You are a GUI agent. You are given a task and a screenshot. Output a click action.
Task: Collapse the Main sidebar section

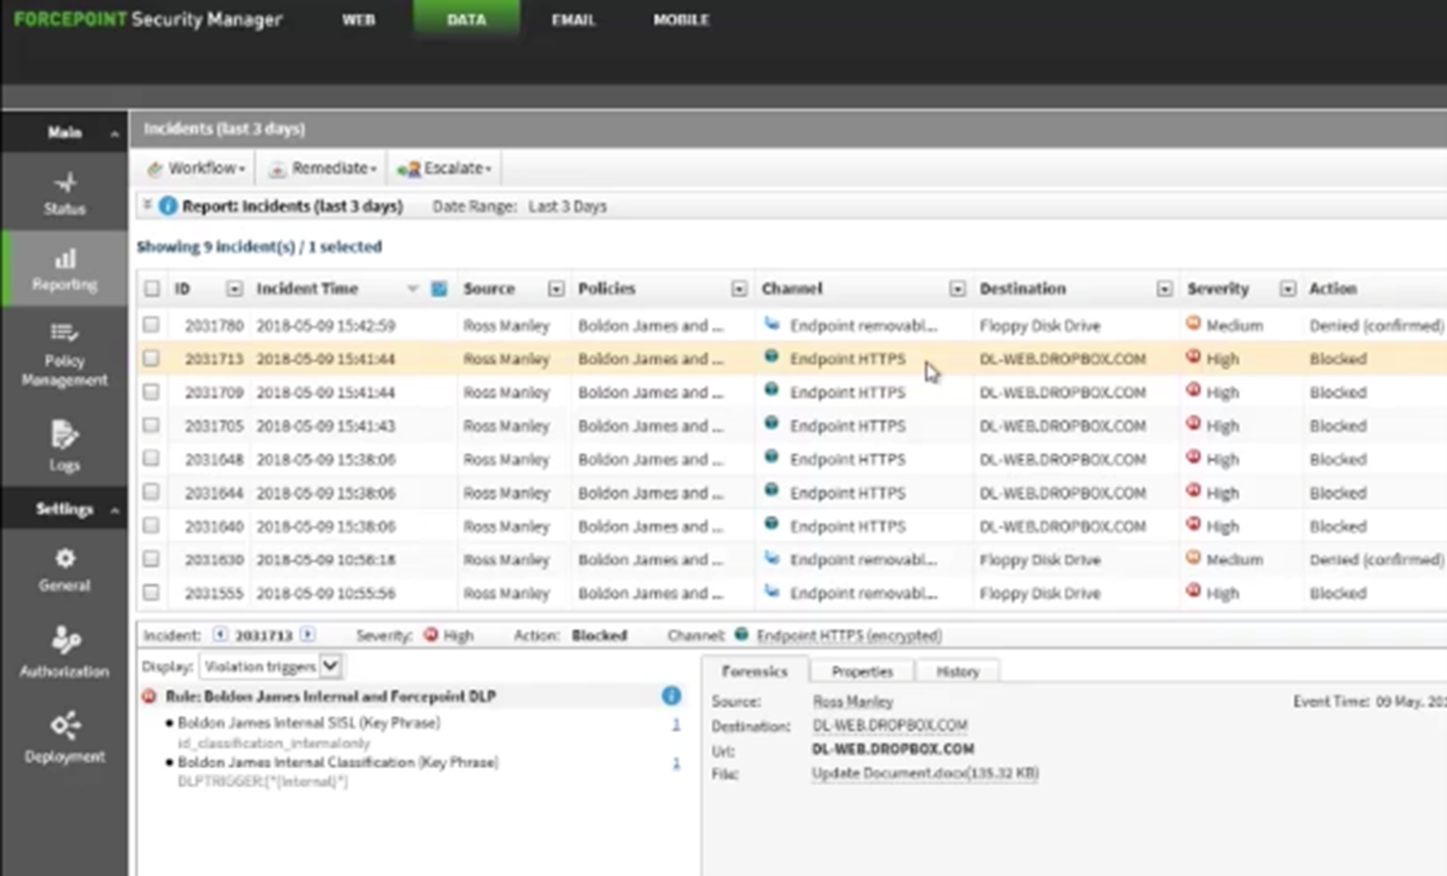[115, 132]
